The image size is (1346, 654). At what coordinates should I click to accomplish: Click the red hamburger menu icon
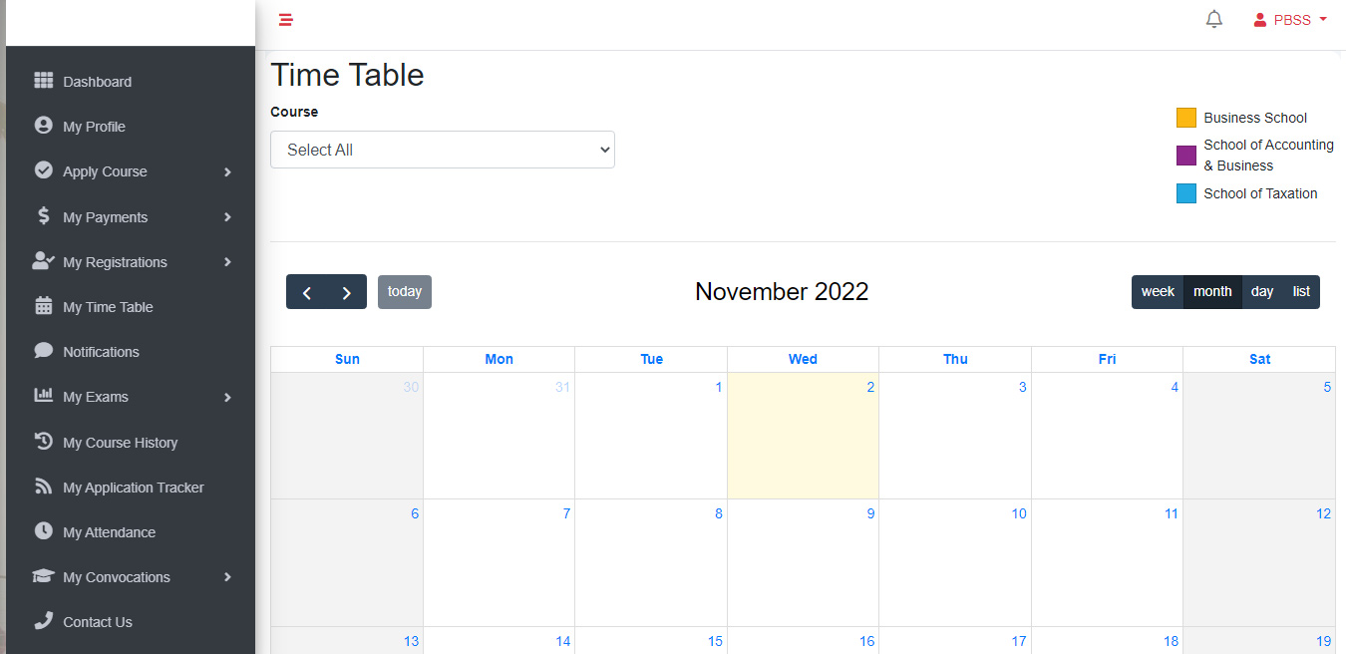[x=286, y=19]
